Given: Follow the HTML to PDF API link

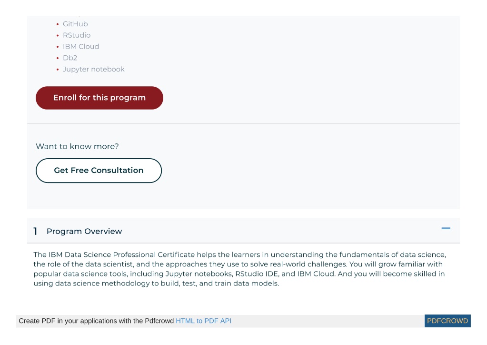Looking at the screenshot, I should pos(203,321).
